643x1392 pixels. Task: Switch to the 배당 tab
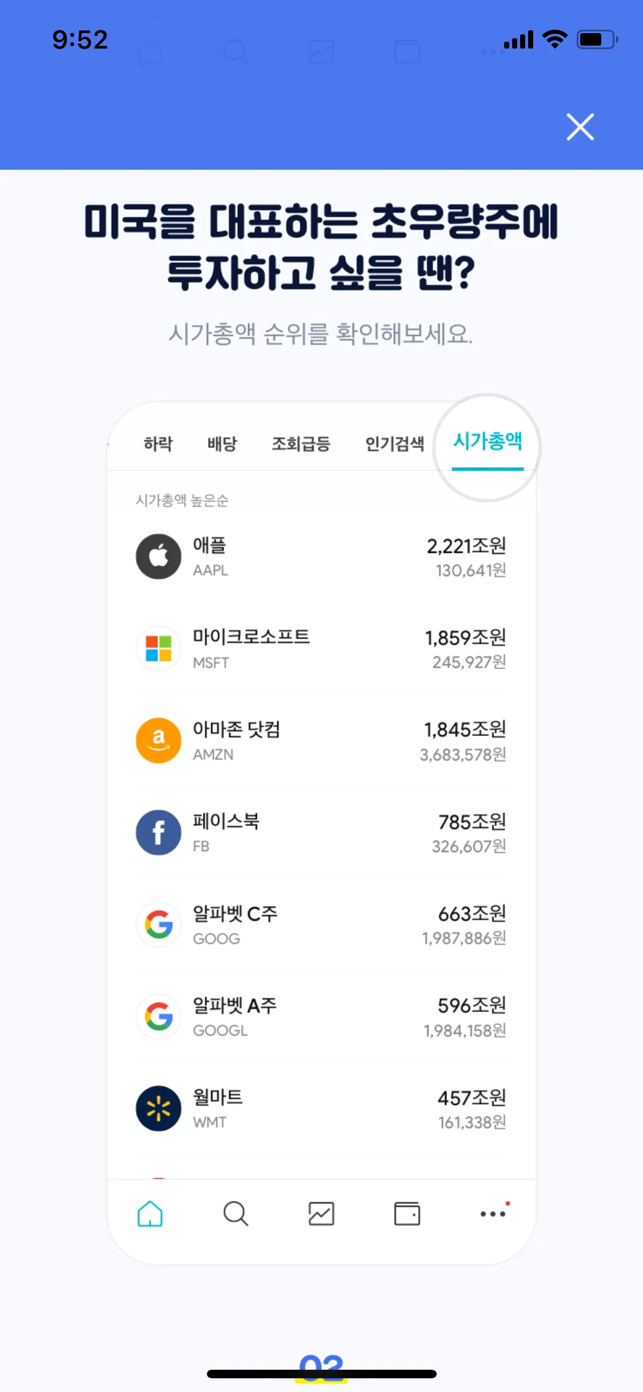(222, 443)
